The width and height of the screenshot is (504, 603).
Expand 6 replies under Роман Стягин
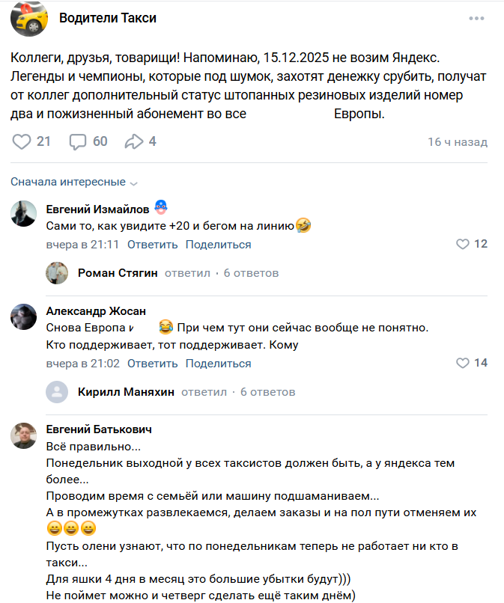pos(251,273)
